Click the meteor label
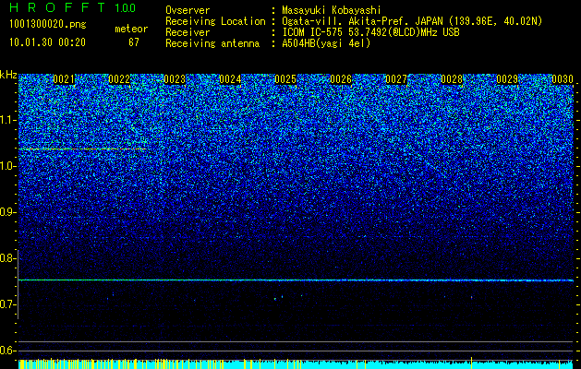 (131, 29)
